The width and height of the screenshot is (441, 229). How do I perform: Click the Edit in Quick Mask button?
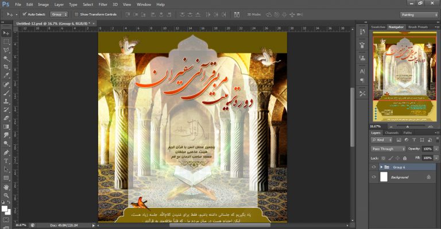click(x=6, y=220)
